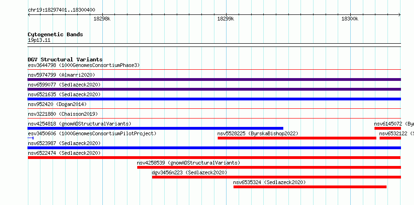Click the 18298k ruler mark
The image size is (414, 205).
[x=102, y=19]
